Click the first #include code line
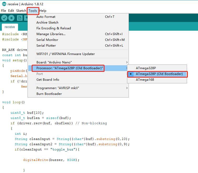 click(x=15, y=34)
